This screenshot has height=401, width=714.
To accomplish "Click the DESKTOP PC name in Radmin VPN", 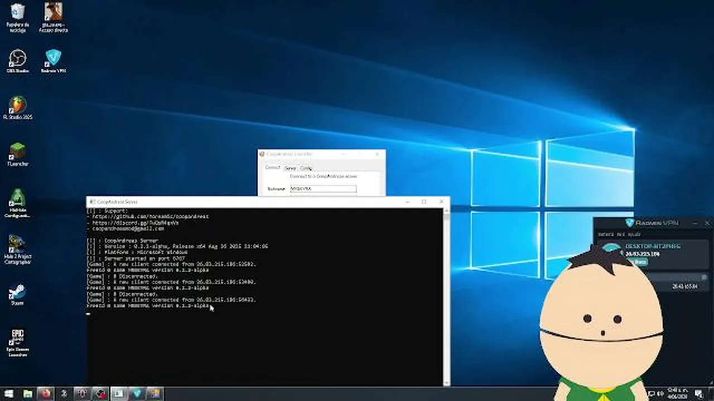I will [x=653, y=246].
